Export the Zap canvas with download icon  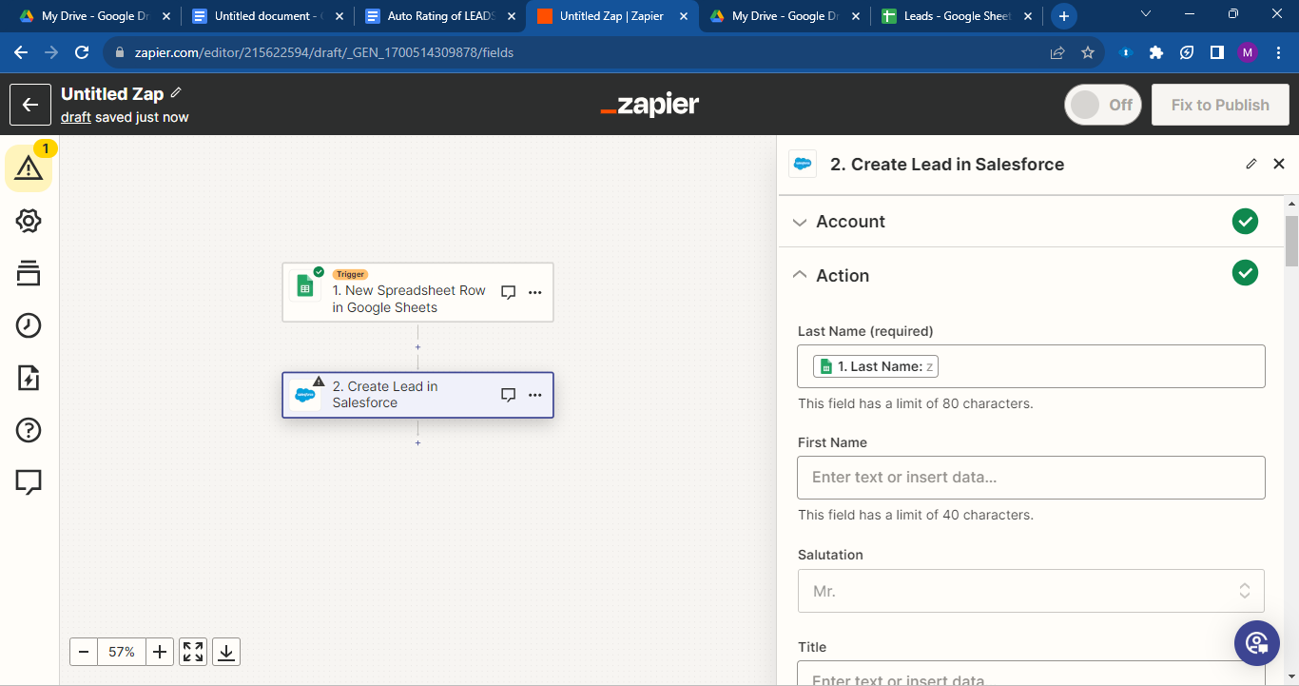[226, 652]
